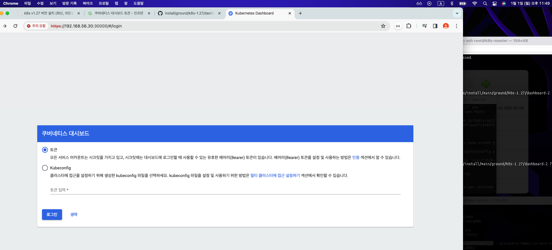552x250 pixels.
Task: Reload the current page
Action: [x=15, y=26]
